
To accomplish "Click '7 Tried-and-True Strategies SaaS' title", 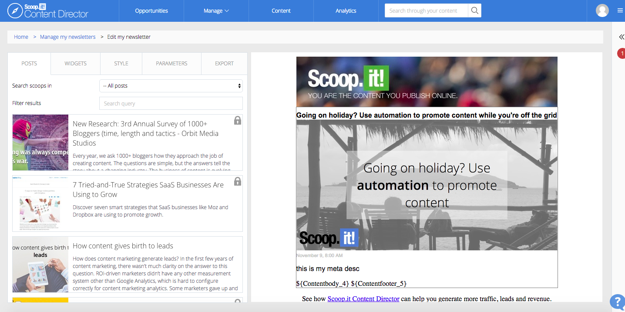I will (148, 190).
